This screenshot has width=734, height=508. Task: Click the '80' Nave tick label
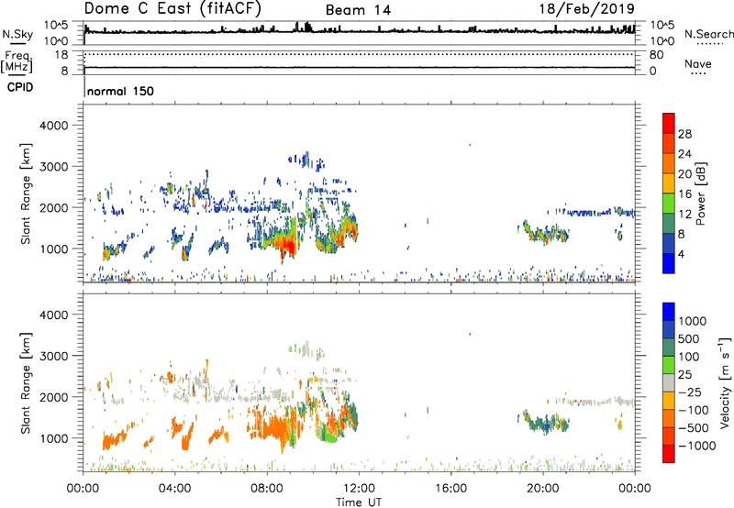[656, 55]
